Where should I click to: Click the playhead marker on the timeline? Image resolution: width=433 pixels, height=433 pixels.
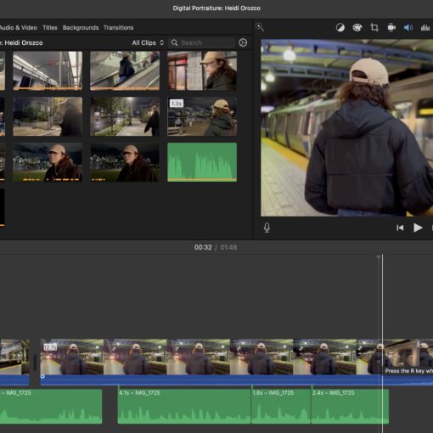pyautogui.click(x=379, y=257)
